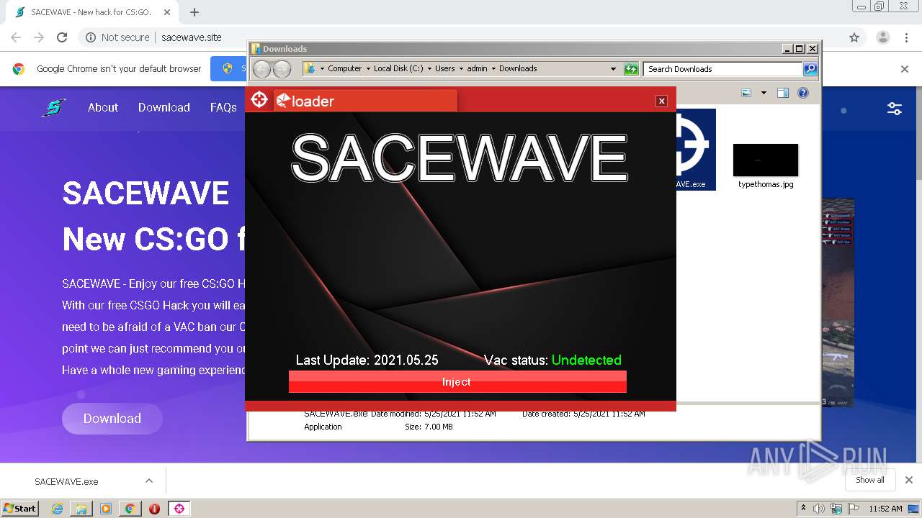
Task: Toggle the preview pane in Explorer
Action: coord(783,93)
